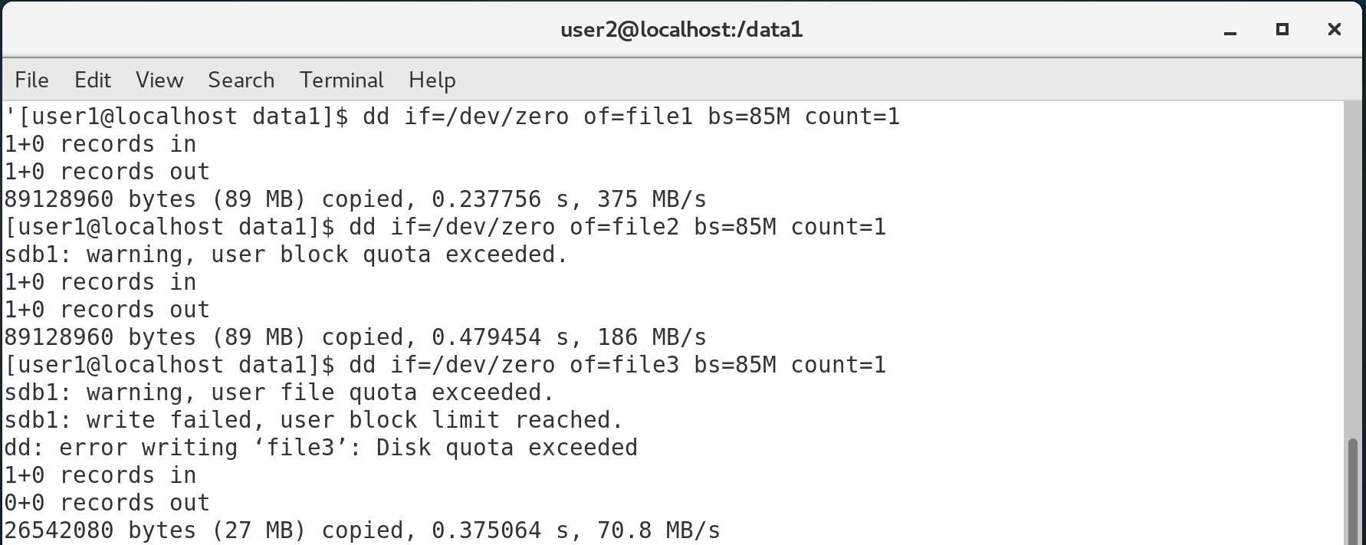Viewport: 1366px width, 545px height.
Task: Click the scrollbar track above the thumb
Action: [x=1354, y=268]
